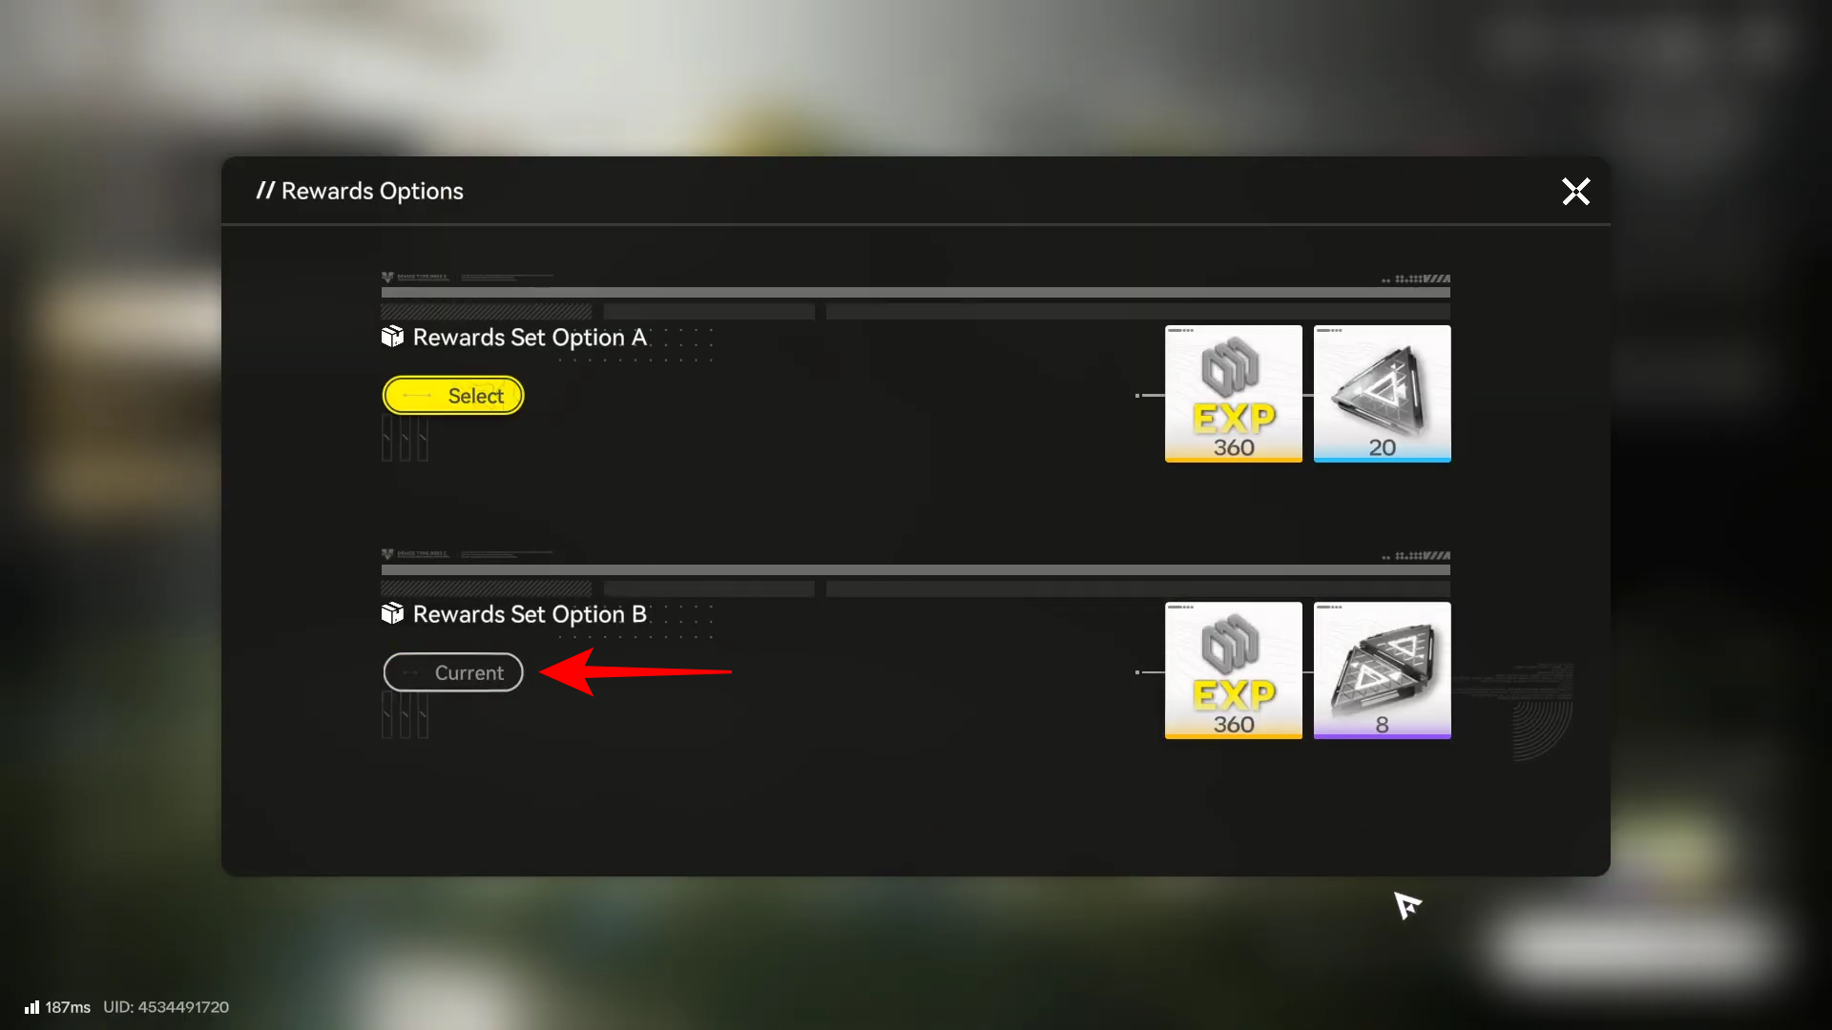The height and width of the screenshot is (1030, 1832).
Task: Click the network signal bars icon
Action: tap(32, 1007)
